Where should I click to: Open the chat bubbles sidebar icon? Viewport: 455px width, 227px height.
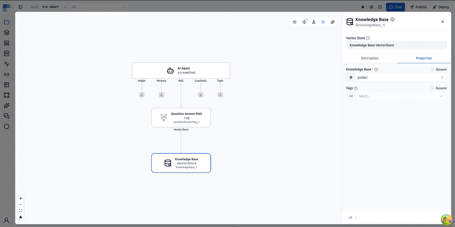(x=6, y=116)
